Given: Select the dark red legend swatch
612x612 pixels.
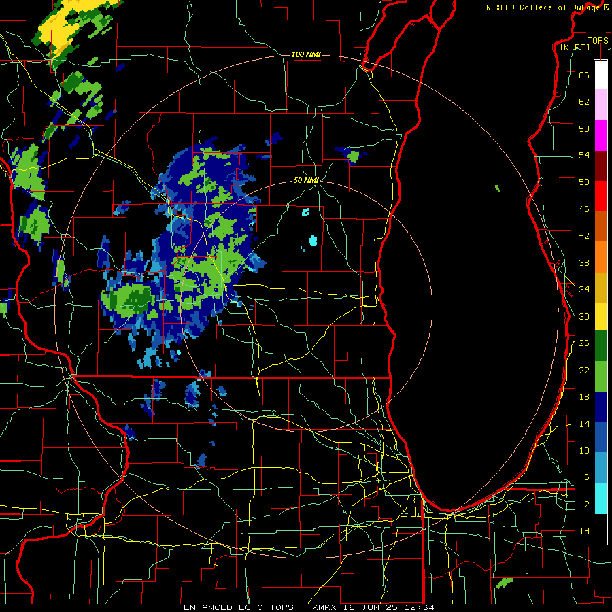Looking at the screenshot, I should pos(600,165).
